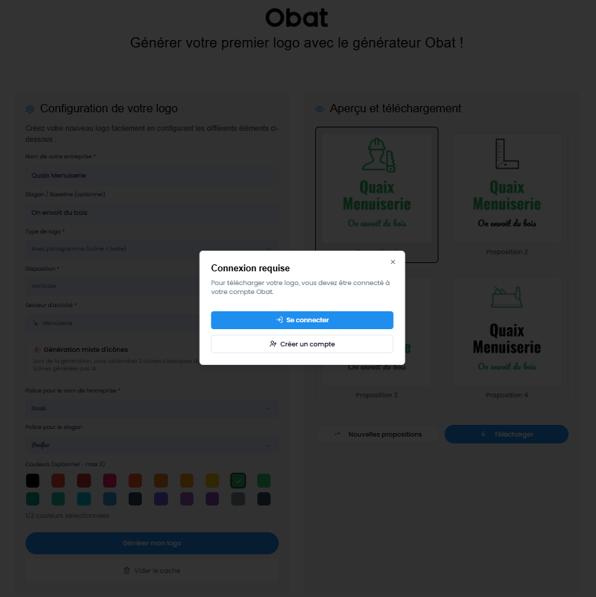
Task: Deselect the checked green color swatch
Action: pyautogui.click(x=238, y=480)
